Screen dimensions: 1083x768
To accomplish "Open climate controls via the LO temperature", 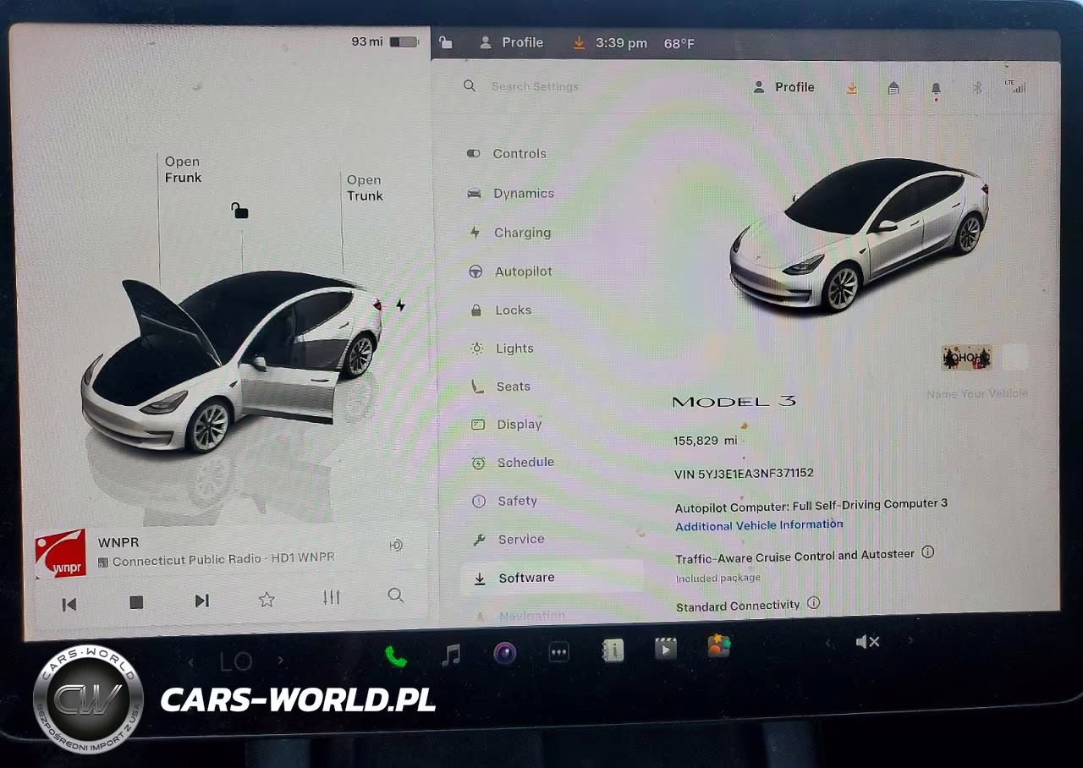I will point(236,661).
